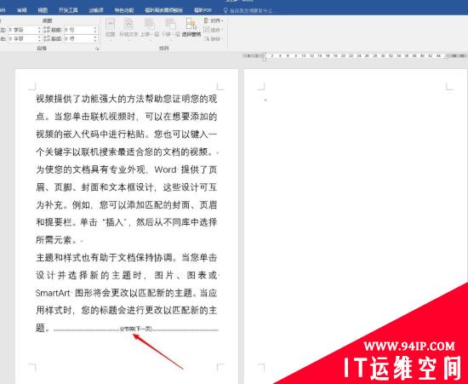
Task: Open the Selection Pane (选择窗格)
Action: click(x=191, y=28)
